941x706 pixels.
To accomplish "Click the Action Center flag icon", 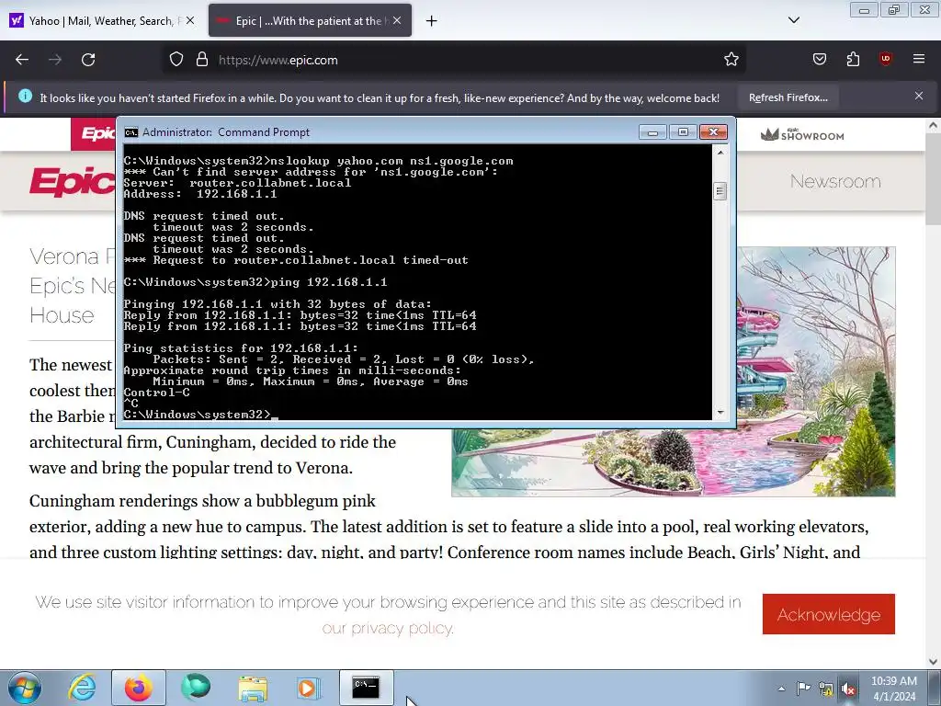I will click(x=803, y=689).
